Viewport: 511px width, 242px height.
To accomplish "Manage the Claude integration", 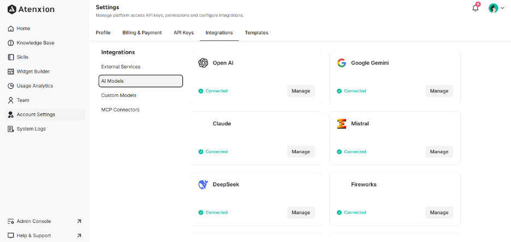I will [301, 152].
